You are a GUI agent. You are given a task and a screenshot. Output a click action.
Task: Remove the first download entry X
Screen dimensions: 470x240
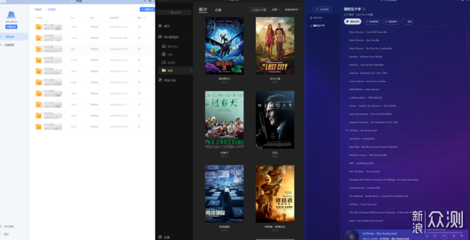coord(139,27)
